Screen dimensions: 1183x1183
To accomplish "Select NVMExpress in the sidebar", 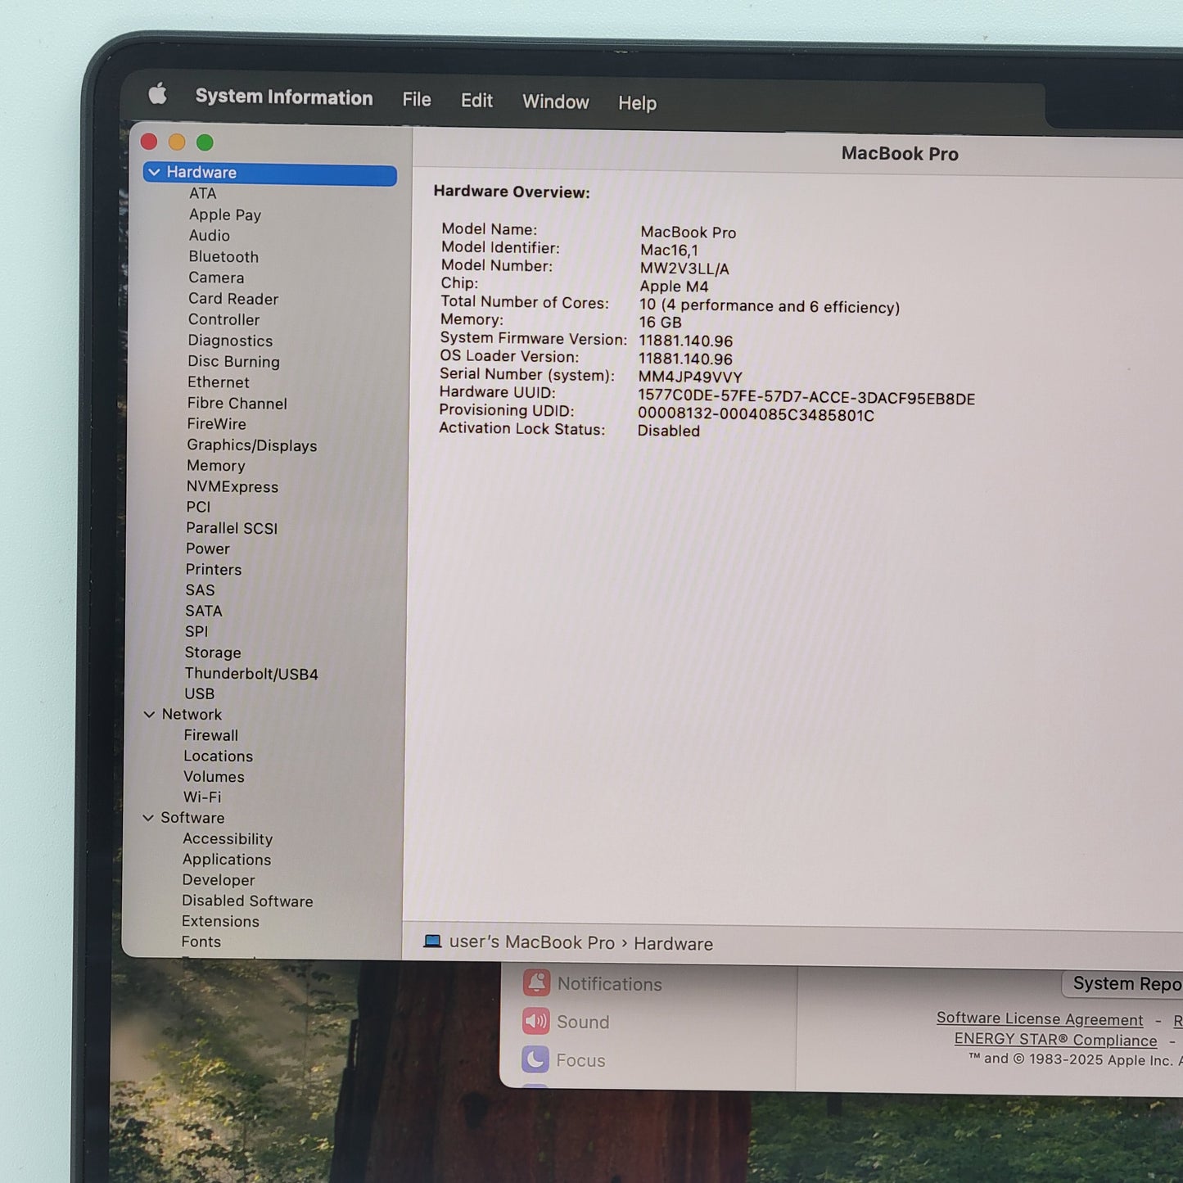I will 232,486.
